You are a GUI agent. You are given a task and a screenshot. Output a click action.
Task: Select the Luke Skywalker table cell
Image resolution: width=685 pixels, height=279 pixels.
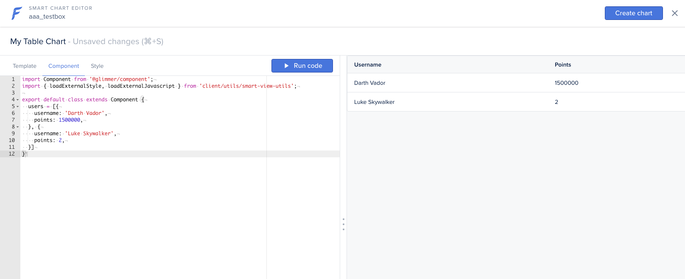pyautogui.click(x=375, y=102)
